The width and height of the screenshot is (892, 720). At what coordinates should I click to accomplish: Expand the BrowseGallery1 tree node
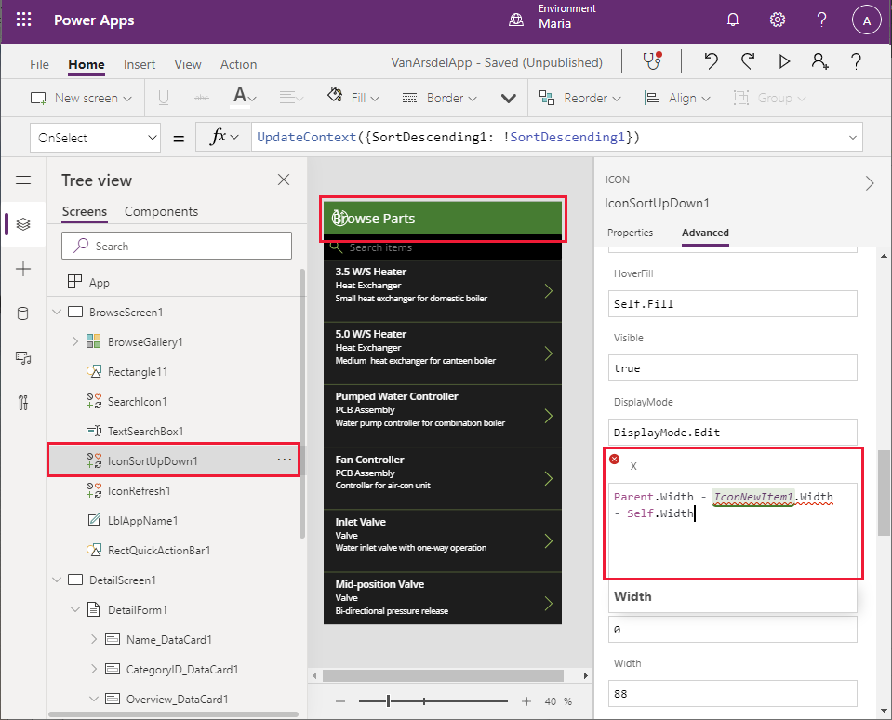click(x=75, y=342)
